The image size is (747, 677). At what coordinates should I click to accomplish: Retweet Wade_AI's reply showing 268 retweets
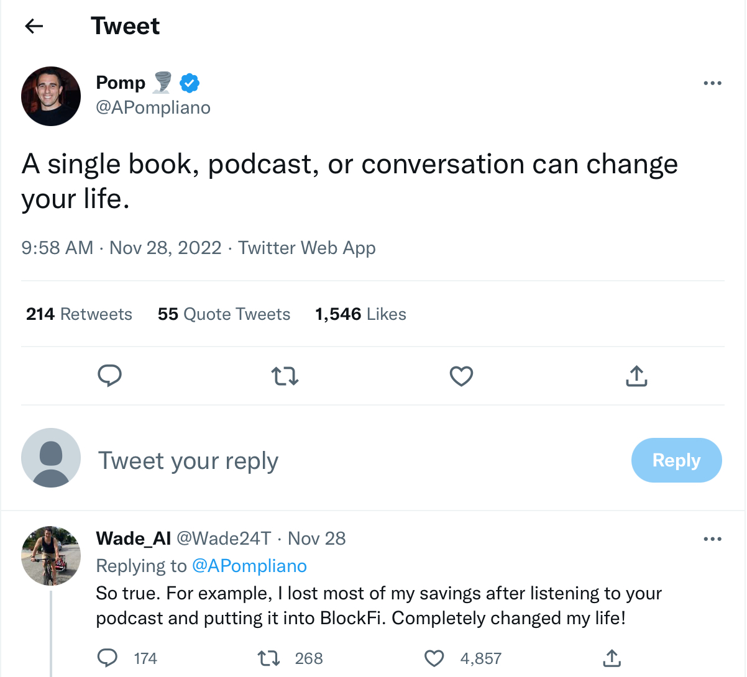point(268,658)
